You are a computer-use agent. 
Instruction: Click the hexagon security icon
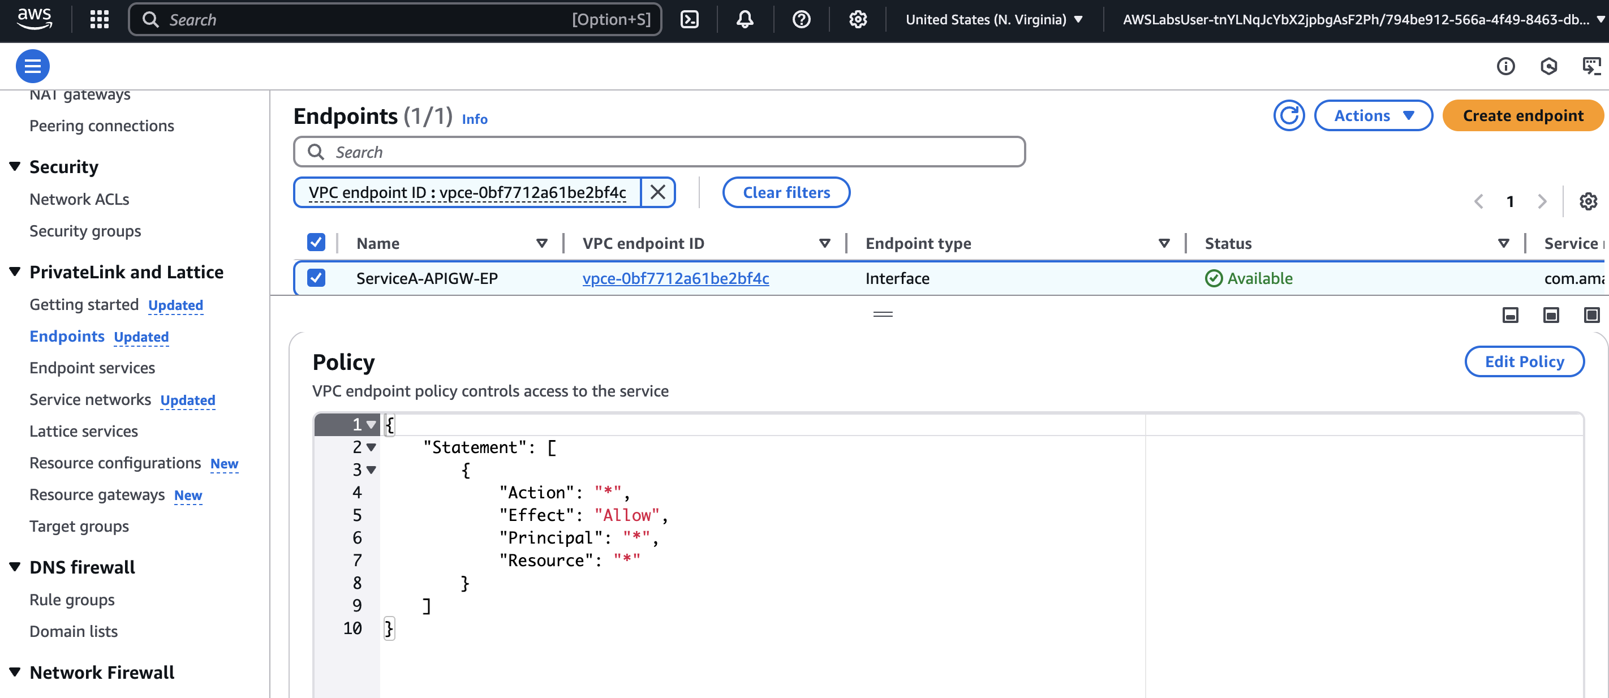coord(1548,66)
